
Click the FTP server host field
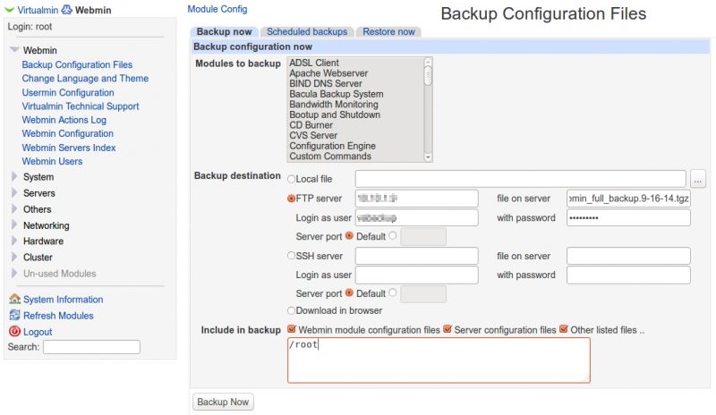click(x=416, y=199)
